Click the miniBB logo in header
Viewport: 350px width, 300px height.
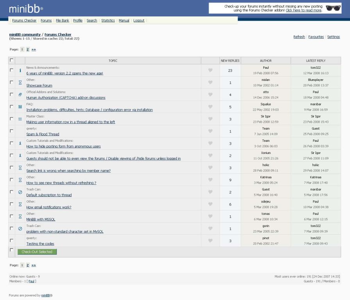click(x=26, y=9)
